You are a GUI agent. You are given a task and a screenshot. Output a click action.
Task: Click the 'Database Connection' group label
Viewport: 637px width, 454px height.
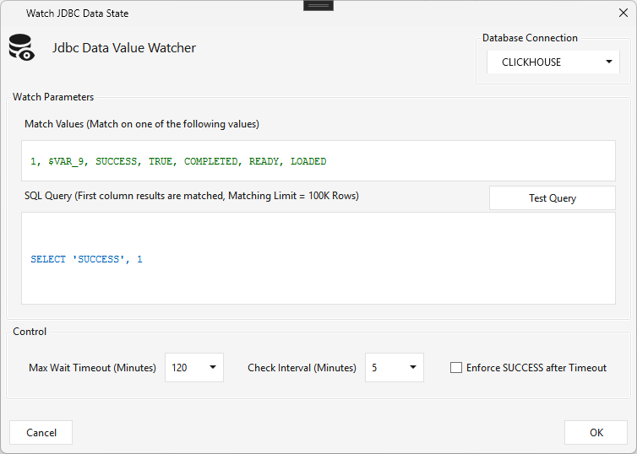coord(530,38)
